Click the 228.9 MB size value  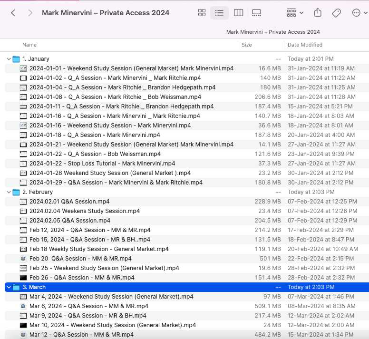268,202
